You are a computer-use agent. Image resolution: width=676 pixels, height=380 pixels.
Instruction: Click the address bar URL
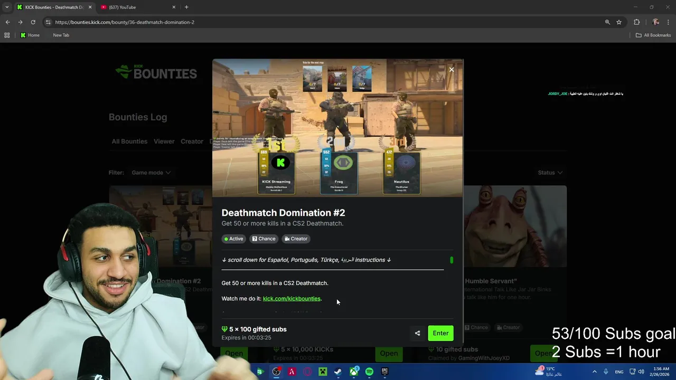click(x=125, y=22)
